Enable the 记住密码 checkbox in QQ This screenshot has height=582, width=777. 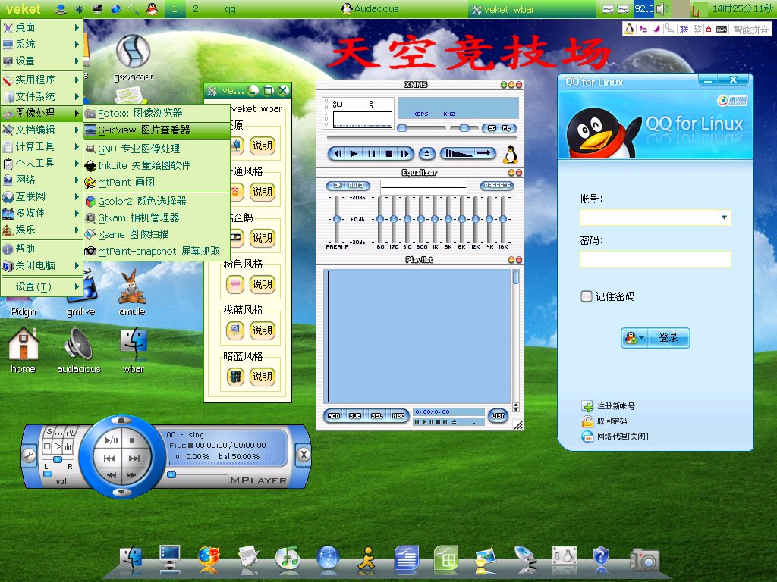pos(586,297)
